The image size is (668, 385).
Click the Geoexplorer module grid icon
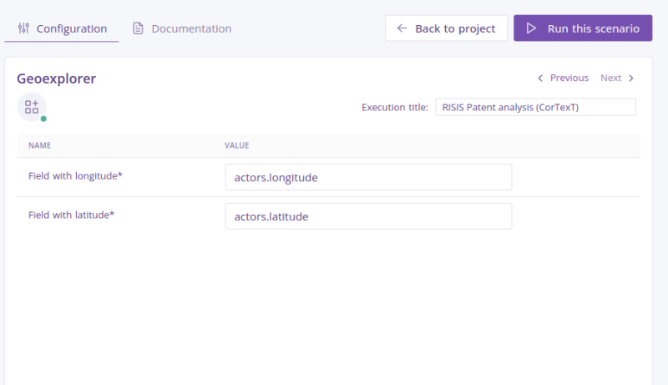[x=32, y=107]
